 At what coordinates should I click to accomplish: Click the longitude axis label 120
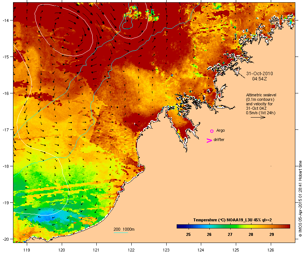click(62, 250)
